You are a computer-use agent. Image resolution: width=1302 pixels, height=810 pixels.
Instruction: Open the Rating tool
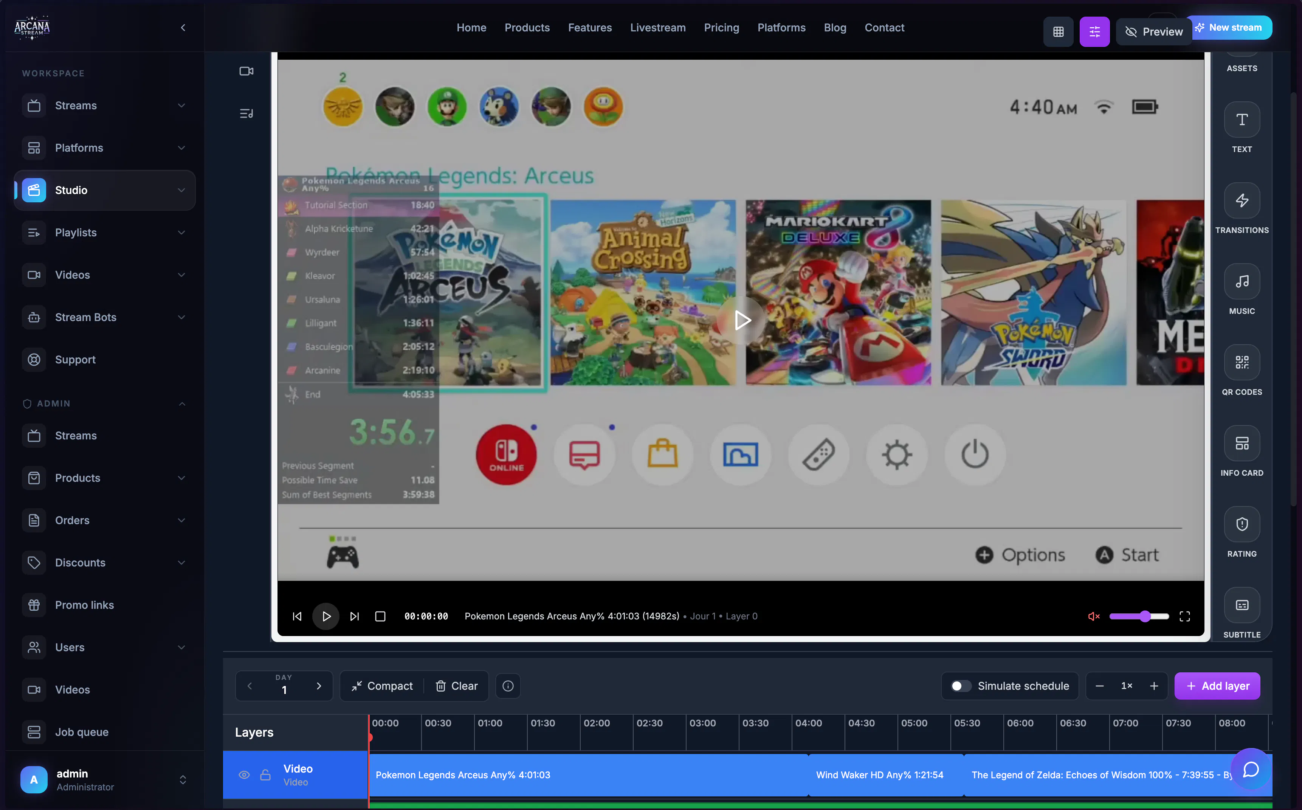[x=1242, y=524]
